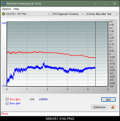The height and width of the screenshot is (121, 120).
Task: Open the Preferences button
Action: tap(100, 107)
